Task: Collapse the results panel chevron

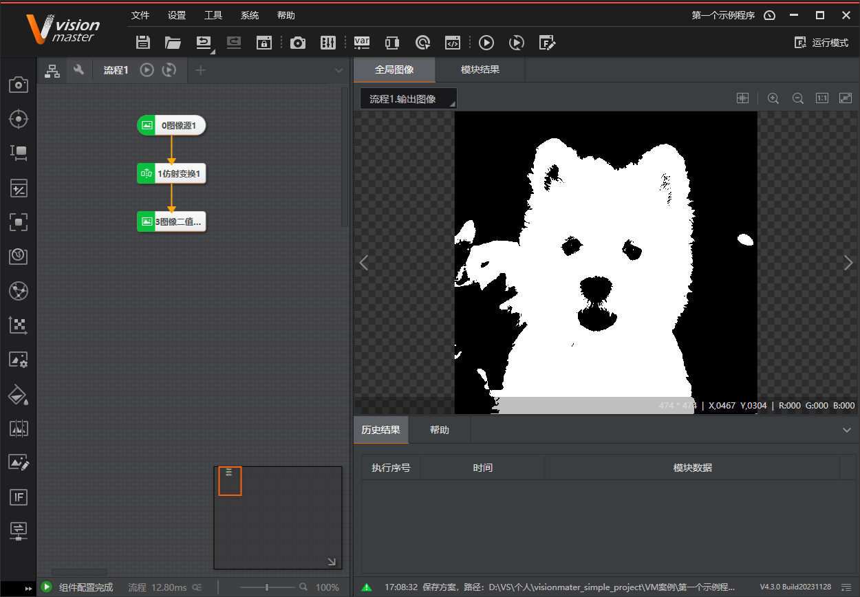Action: tap(847, 430)
